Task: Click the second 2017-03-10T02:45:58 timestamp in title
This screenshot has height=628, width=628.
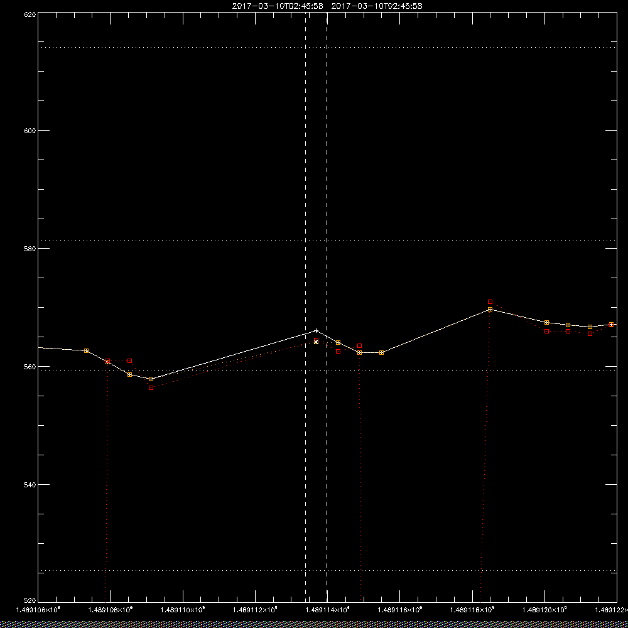Action: [377, 6]
